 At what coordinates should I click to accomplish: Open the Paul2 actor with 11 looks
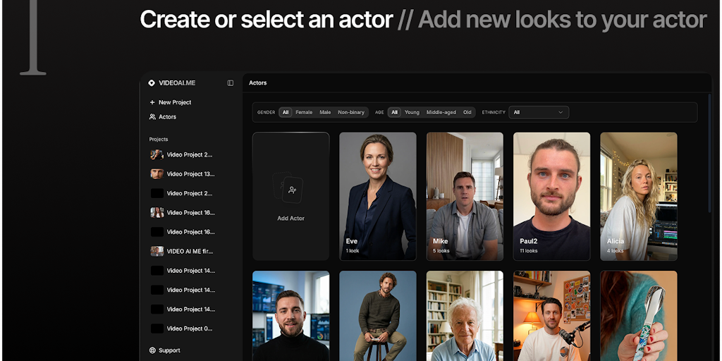(x=551, y=196)
